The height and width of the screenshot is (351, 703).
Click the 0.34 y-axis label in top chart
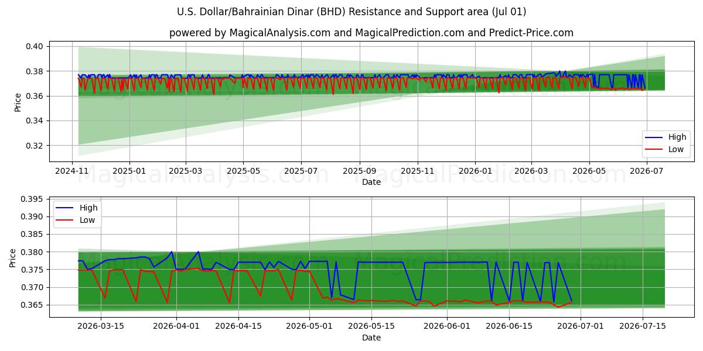click(x=35, y=121)
